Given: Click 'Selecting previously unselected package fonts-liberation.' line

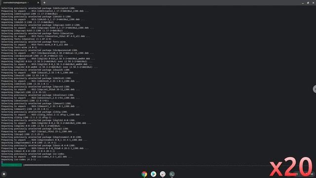Looking at the screenshot, I should pos(38,33).
